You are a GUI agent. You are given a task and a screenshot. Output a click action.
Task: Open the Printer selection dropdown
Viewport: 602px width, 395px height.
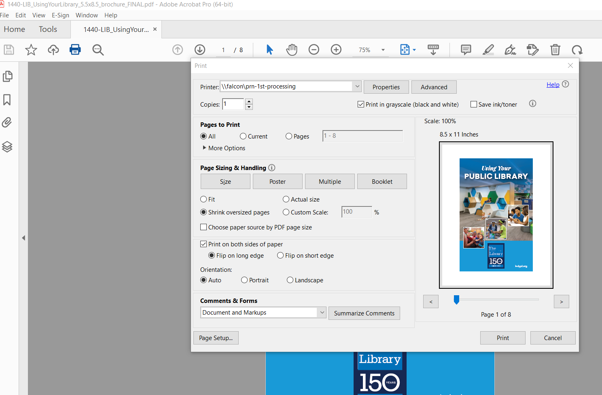click(357, 86)
